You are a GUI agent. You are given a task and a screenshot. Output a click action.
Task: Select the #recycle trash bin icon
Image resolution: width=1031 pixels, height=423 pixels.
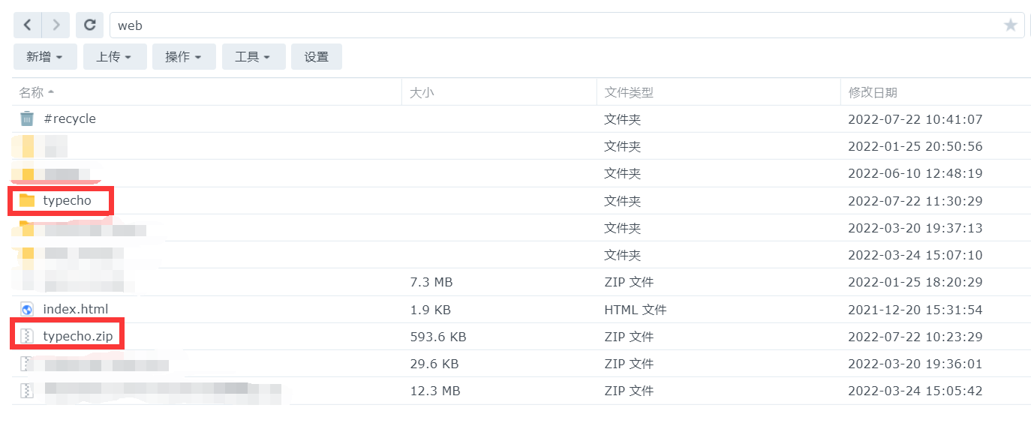(x=27, y=118)
